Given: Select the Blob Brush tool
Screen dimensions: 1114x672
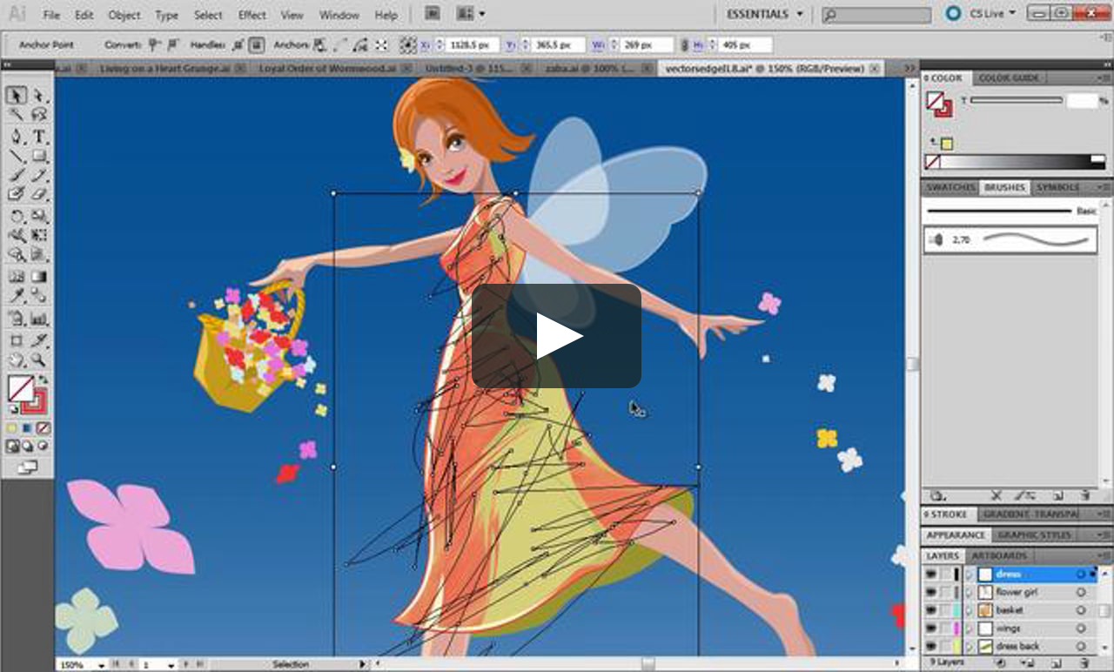Looking at the screenshot, I should coord(17,194).
